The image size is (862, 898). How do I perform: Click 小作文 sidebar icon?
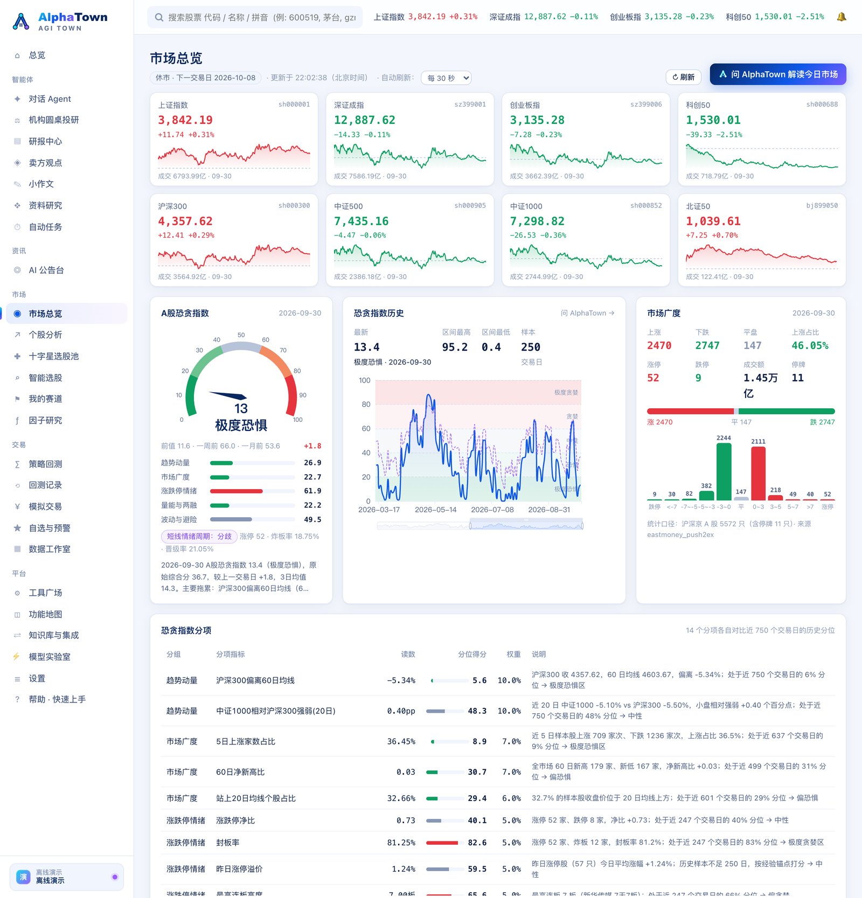[x=17, y=184]
